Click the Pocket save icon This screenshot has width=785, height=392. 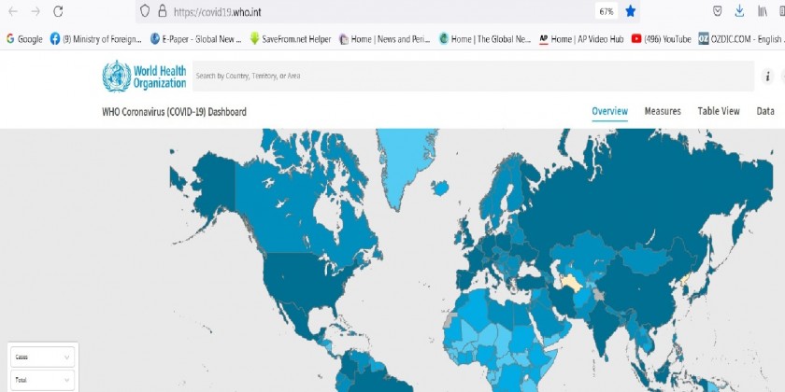717,11
